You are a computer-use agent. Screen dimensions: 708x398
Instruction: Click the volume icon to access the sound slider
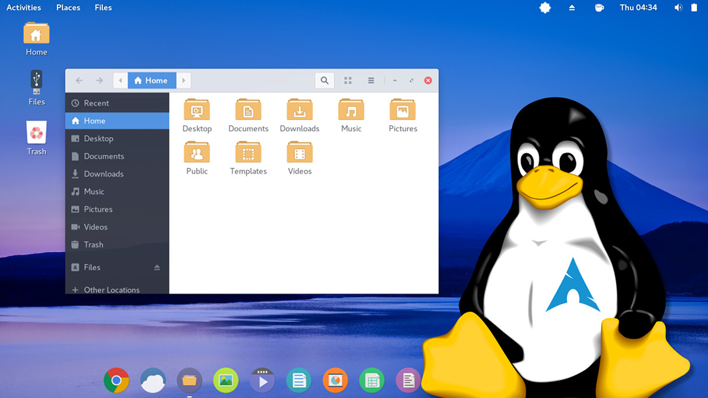click(679, 7)
